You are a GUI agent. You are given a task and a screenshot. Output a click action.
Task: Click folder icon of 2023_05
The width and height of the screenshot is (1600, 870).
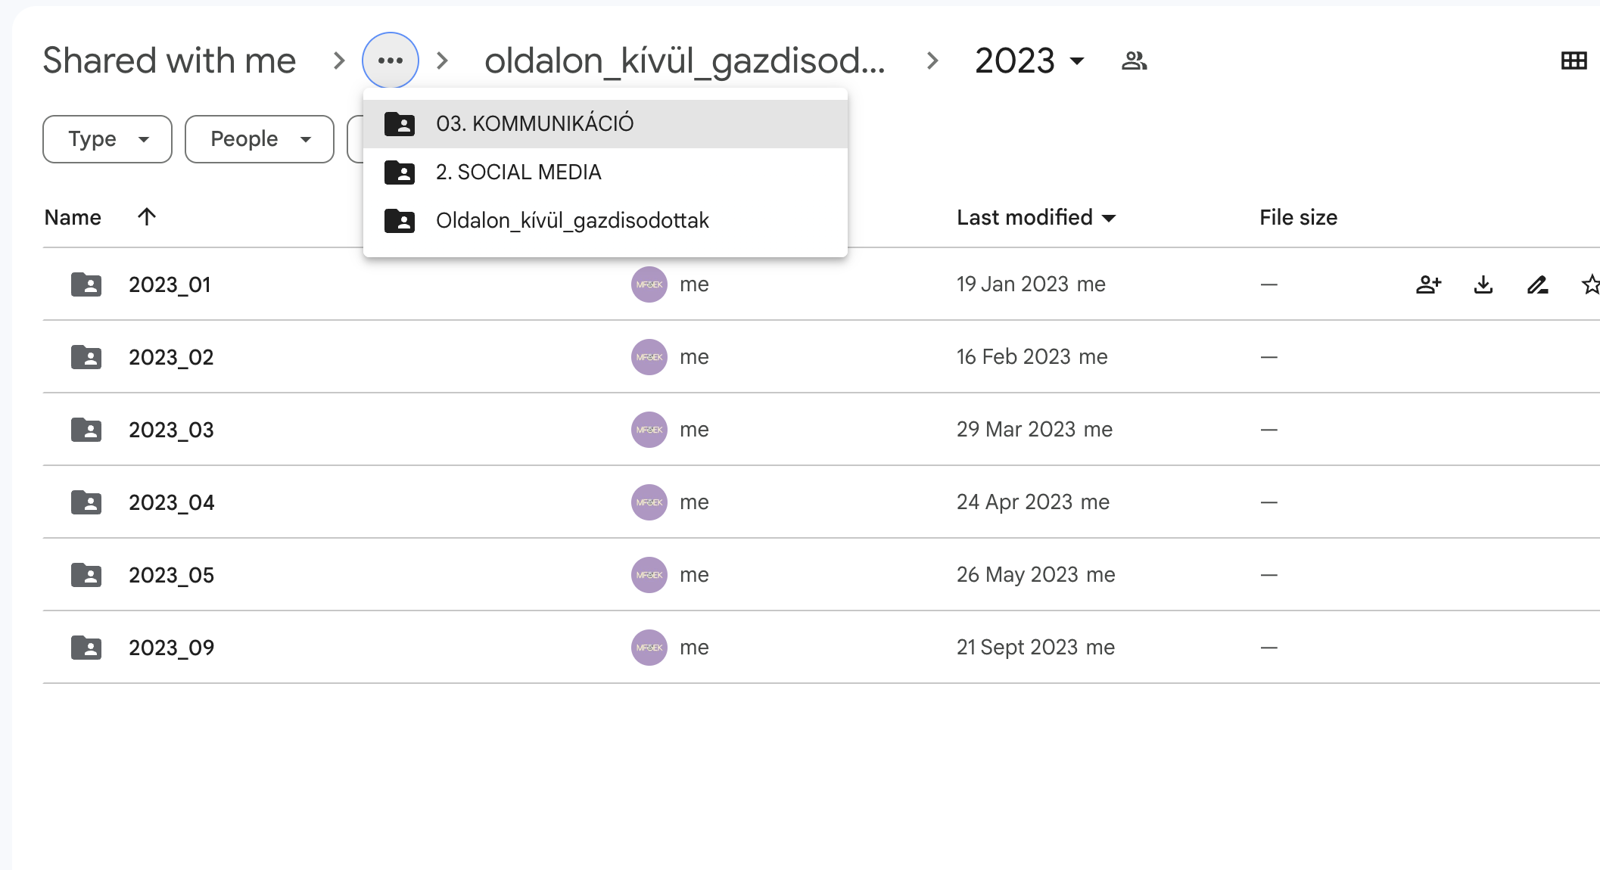click(x=86, y=575)
